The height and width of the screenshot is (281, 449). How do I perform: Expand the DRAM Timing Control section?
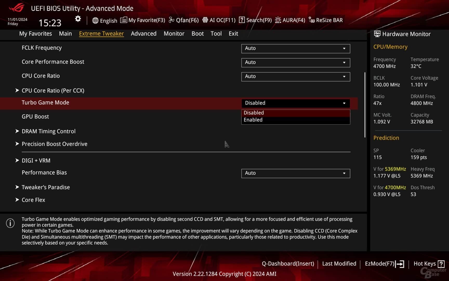pyautogui.click(x=48, y=131)
